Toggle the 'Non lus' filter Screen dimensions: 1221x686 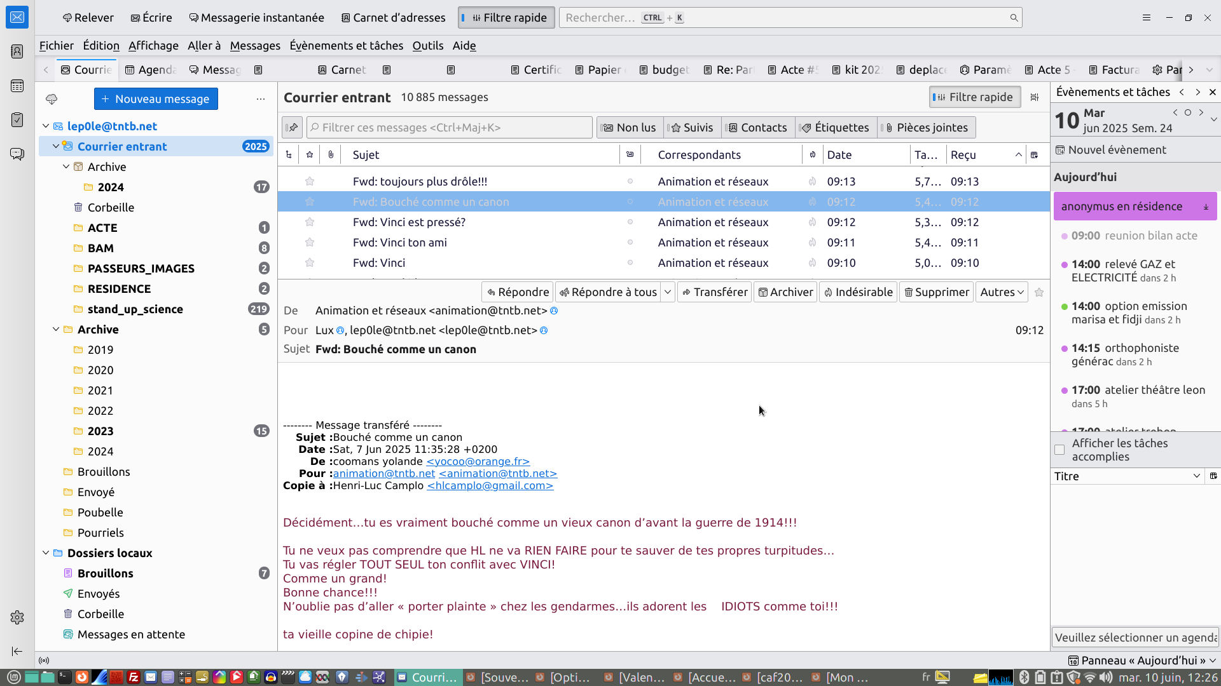(630, 128)
